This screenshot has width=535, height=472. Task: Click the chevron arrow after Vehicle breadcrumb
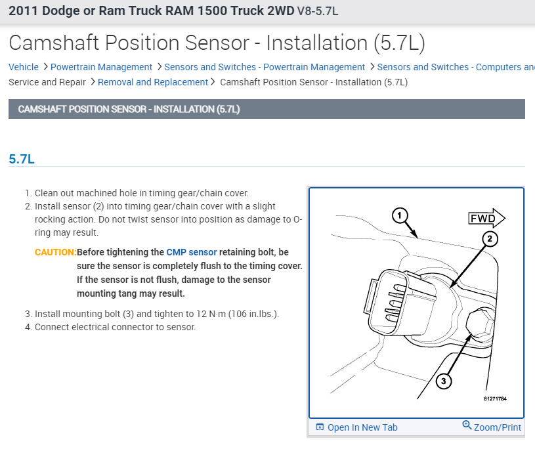pos(45,67)
